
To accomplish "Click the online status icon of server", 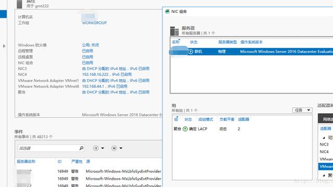I will pyautogui.click(x=191, y=51).
